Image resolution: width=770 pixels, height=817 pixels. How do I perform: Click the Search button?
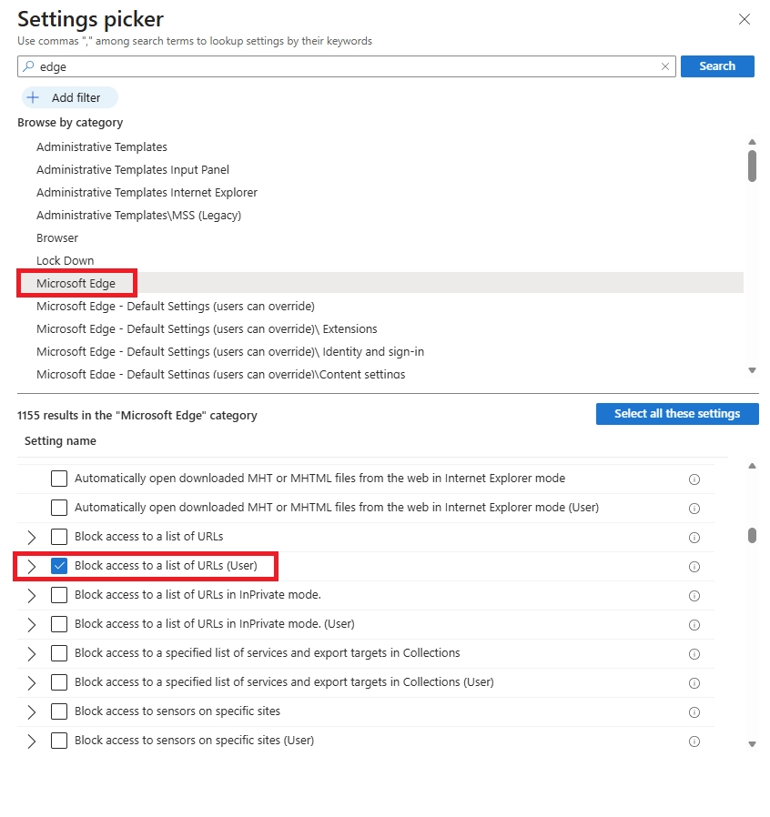click(x=717, y=66)
